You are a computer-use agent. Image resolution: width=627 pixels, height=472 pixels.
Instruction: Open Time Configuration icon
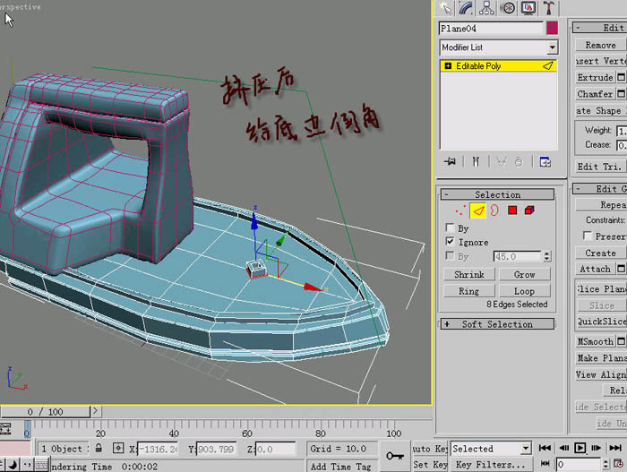pyautogui.click(x=619, y=464)
